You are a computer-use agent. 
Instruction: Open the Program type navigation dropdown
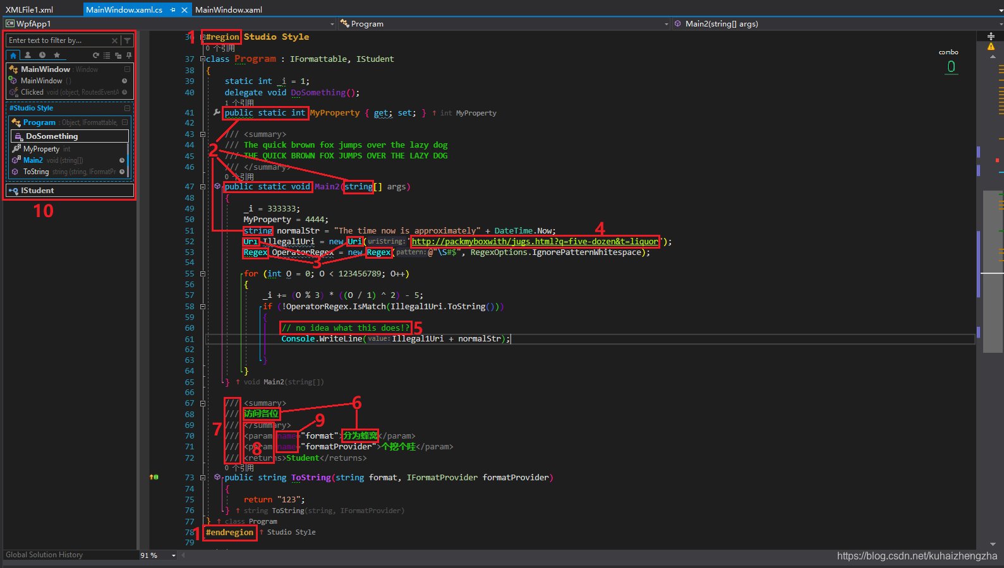tap(666, 24)
